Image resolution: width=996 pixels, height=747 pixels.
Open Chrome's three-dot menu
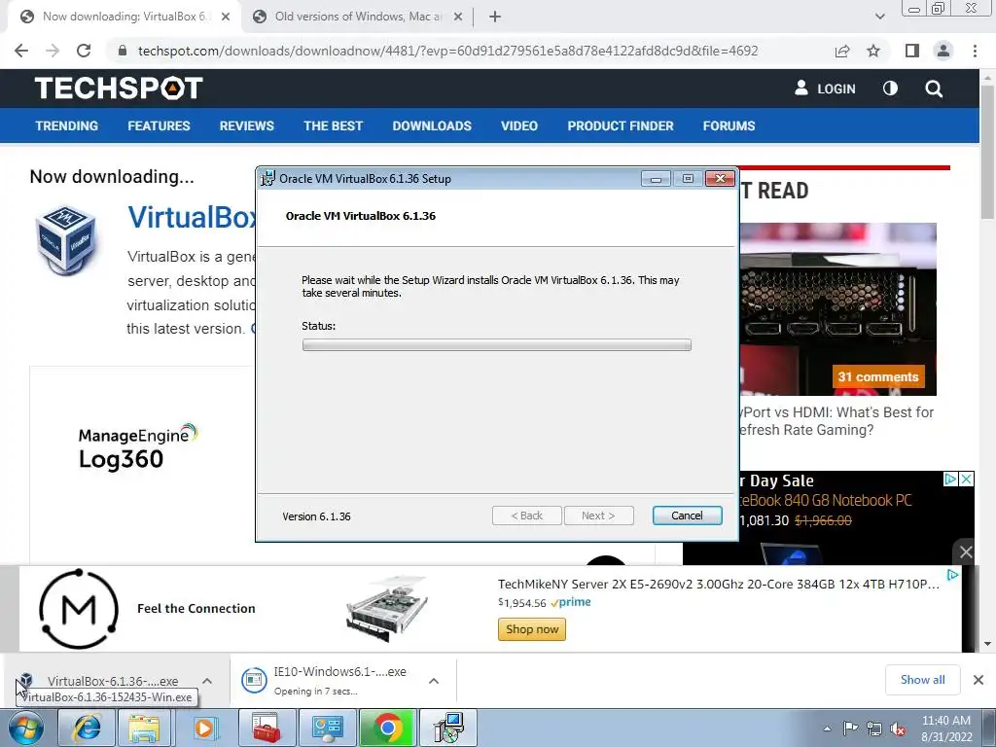point(975,51)
